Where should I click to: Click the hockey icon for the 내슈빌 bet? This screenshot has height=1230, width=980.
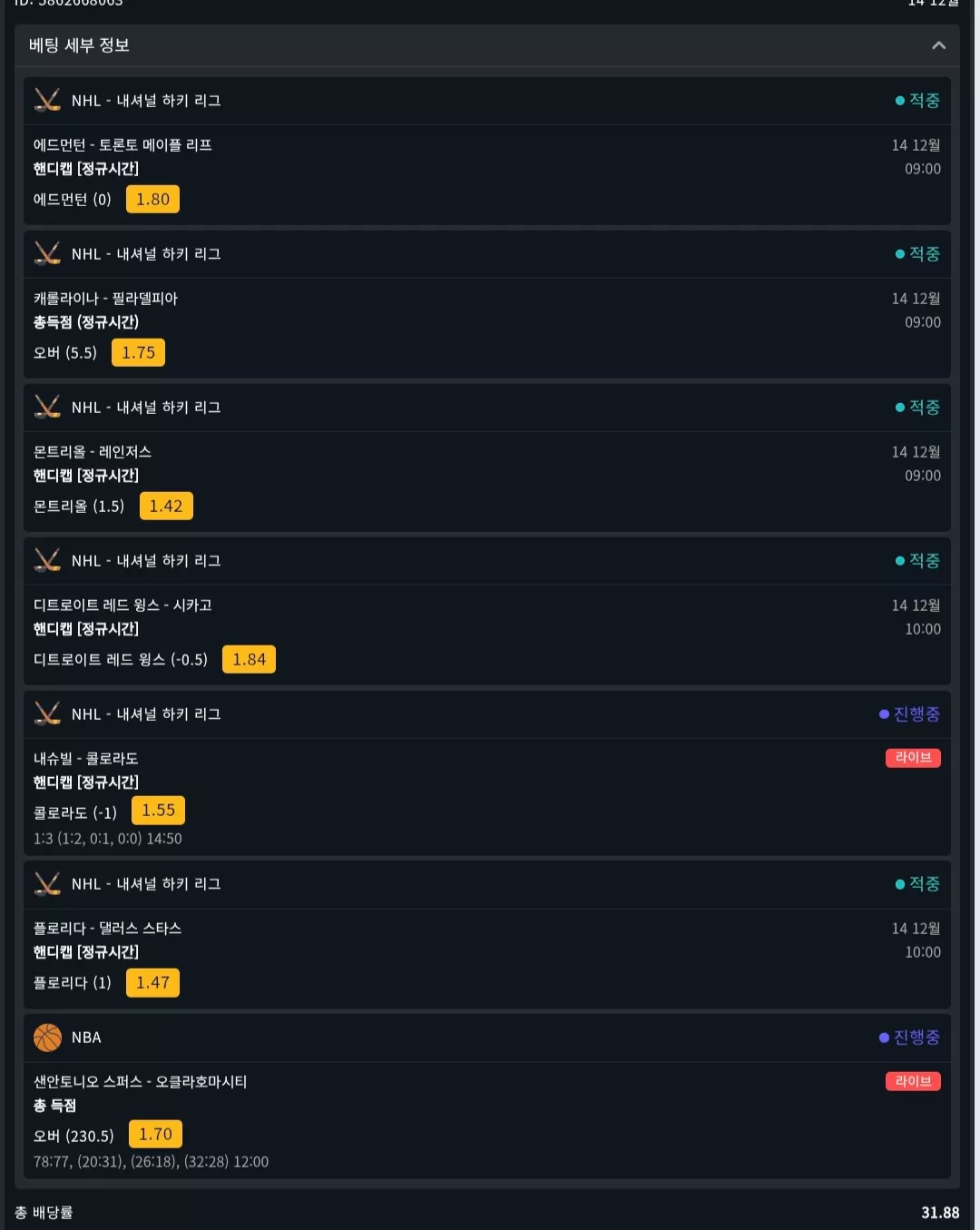click(x=47, y=713)
